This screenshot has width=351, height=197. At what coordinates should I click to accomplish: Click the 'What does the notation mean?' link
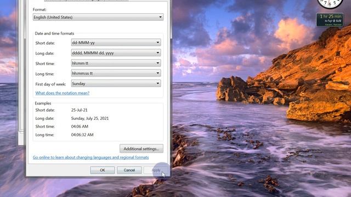62,93
